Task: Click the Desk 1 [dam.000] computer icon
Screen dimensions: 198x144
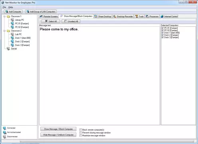Action: [12, 38]
